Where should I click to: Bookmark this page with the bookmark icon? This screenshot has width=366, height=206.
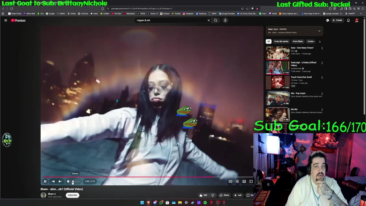(x=102, y=9)
